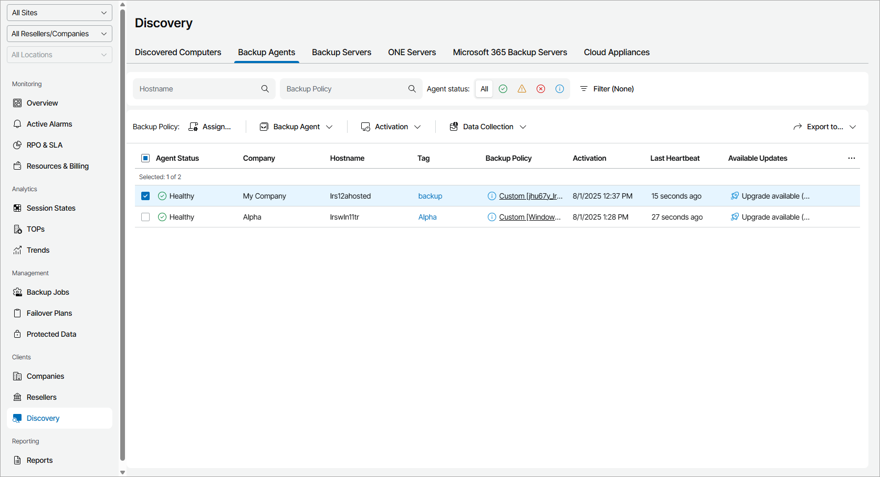Open Discovery in the sidebar
The image size is (880, 477).
click(x=59, y=418)
